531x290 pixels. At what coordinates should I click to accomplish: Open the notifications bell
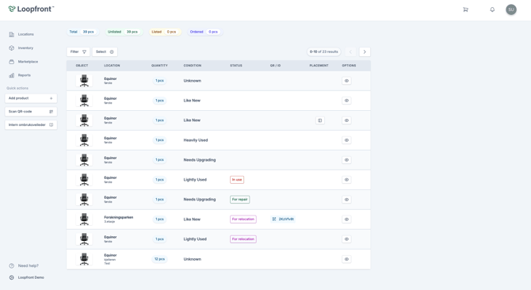coord(492,10)
